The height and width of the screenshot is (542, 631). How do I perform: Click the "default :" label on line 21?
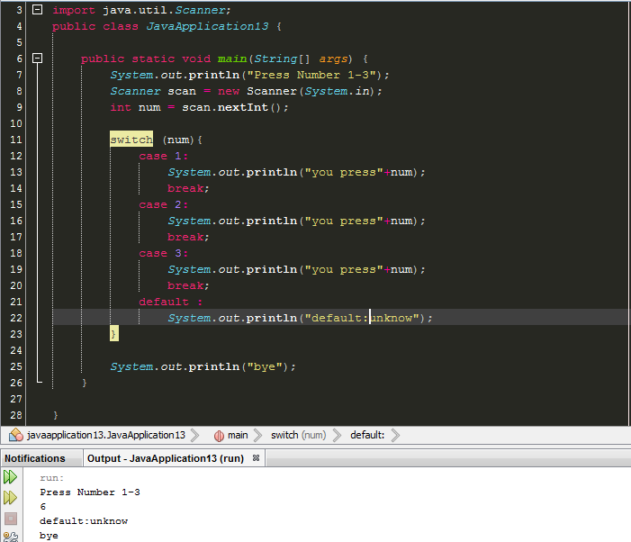pyautogui.click(x=171, y=302)
